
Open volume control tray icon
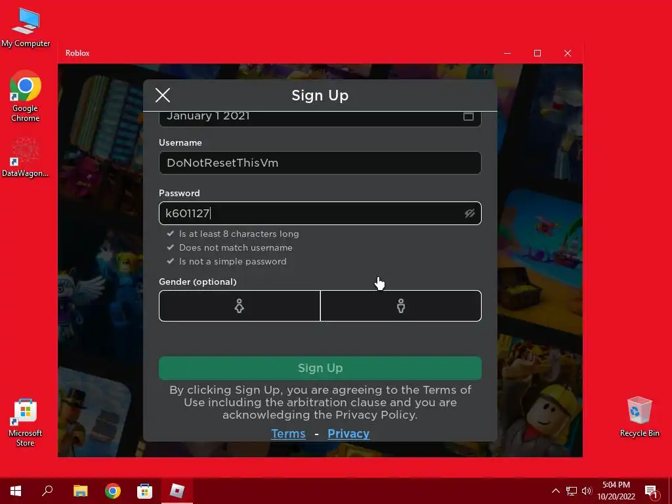[x=587, y=491]
